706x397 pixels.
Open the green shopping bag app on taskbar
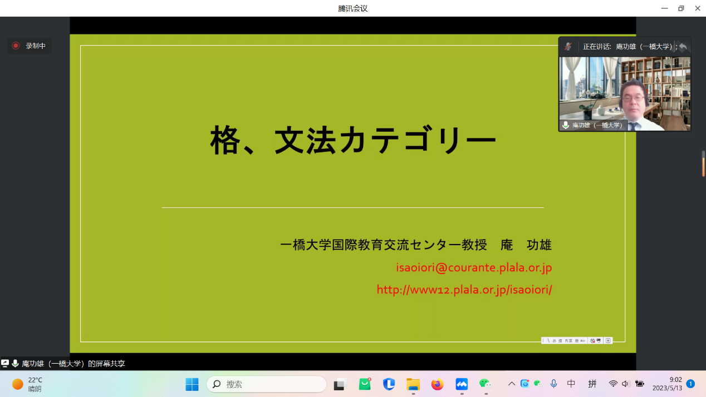pyautogui.click(x=365, y=384)
